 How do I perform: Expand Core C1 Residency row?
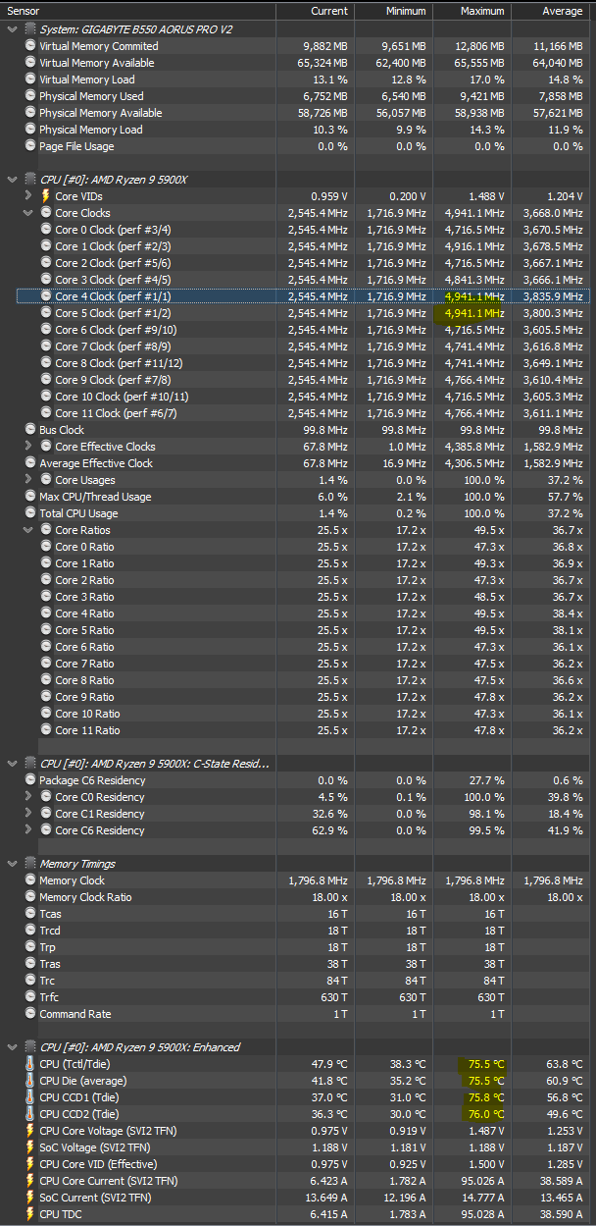click(x=28, y=814)
